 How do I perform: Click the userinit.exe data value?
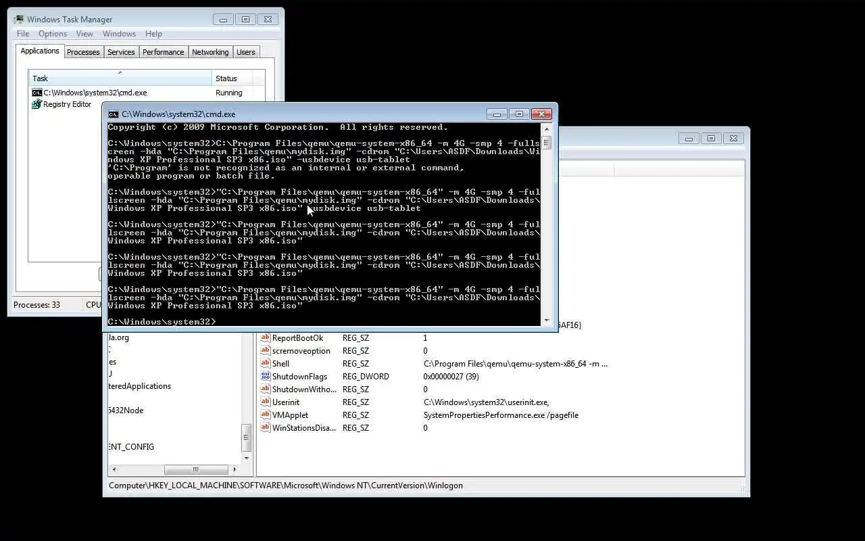486,402
